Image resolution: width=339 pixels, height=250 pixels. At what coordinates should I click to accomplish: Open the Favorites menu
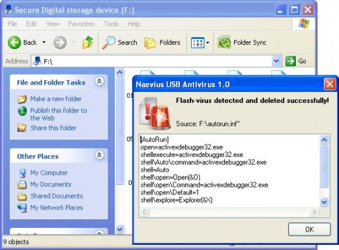tap(81, 23)
